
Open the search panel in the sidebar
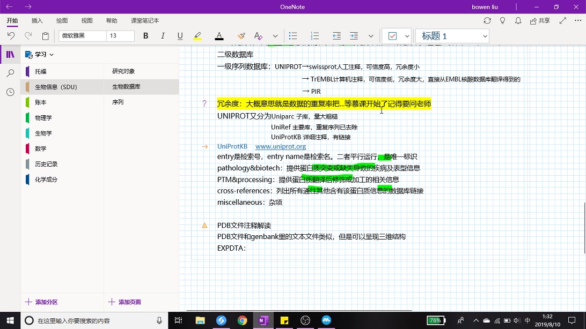pyautogui.click(x=11, y=73)
